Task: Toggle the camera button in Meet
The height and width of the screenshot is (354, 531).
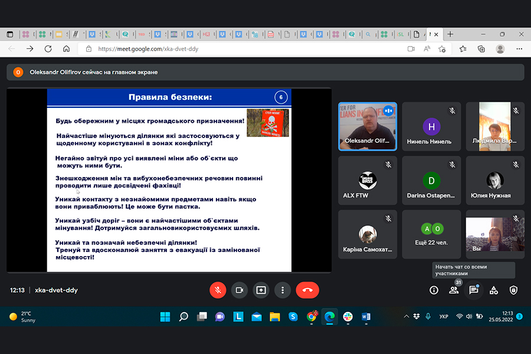Action: point(240,290)
